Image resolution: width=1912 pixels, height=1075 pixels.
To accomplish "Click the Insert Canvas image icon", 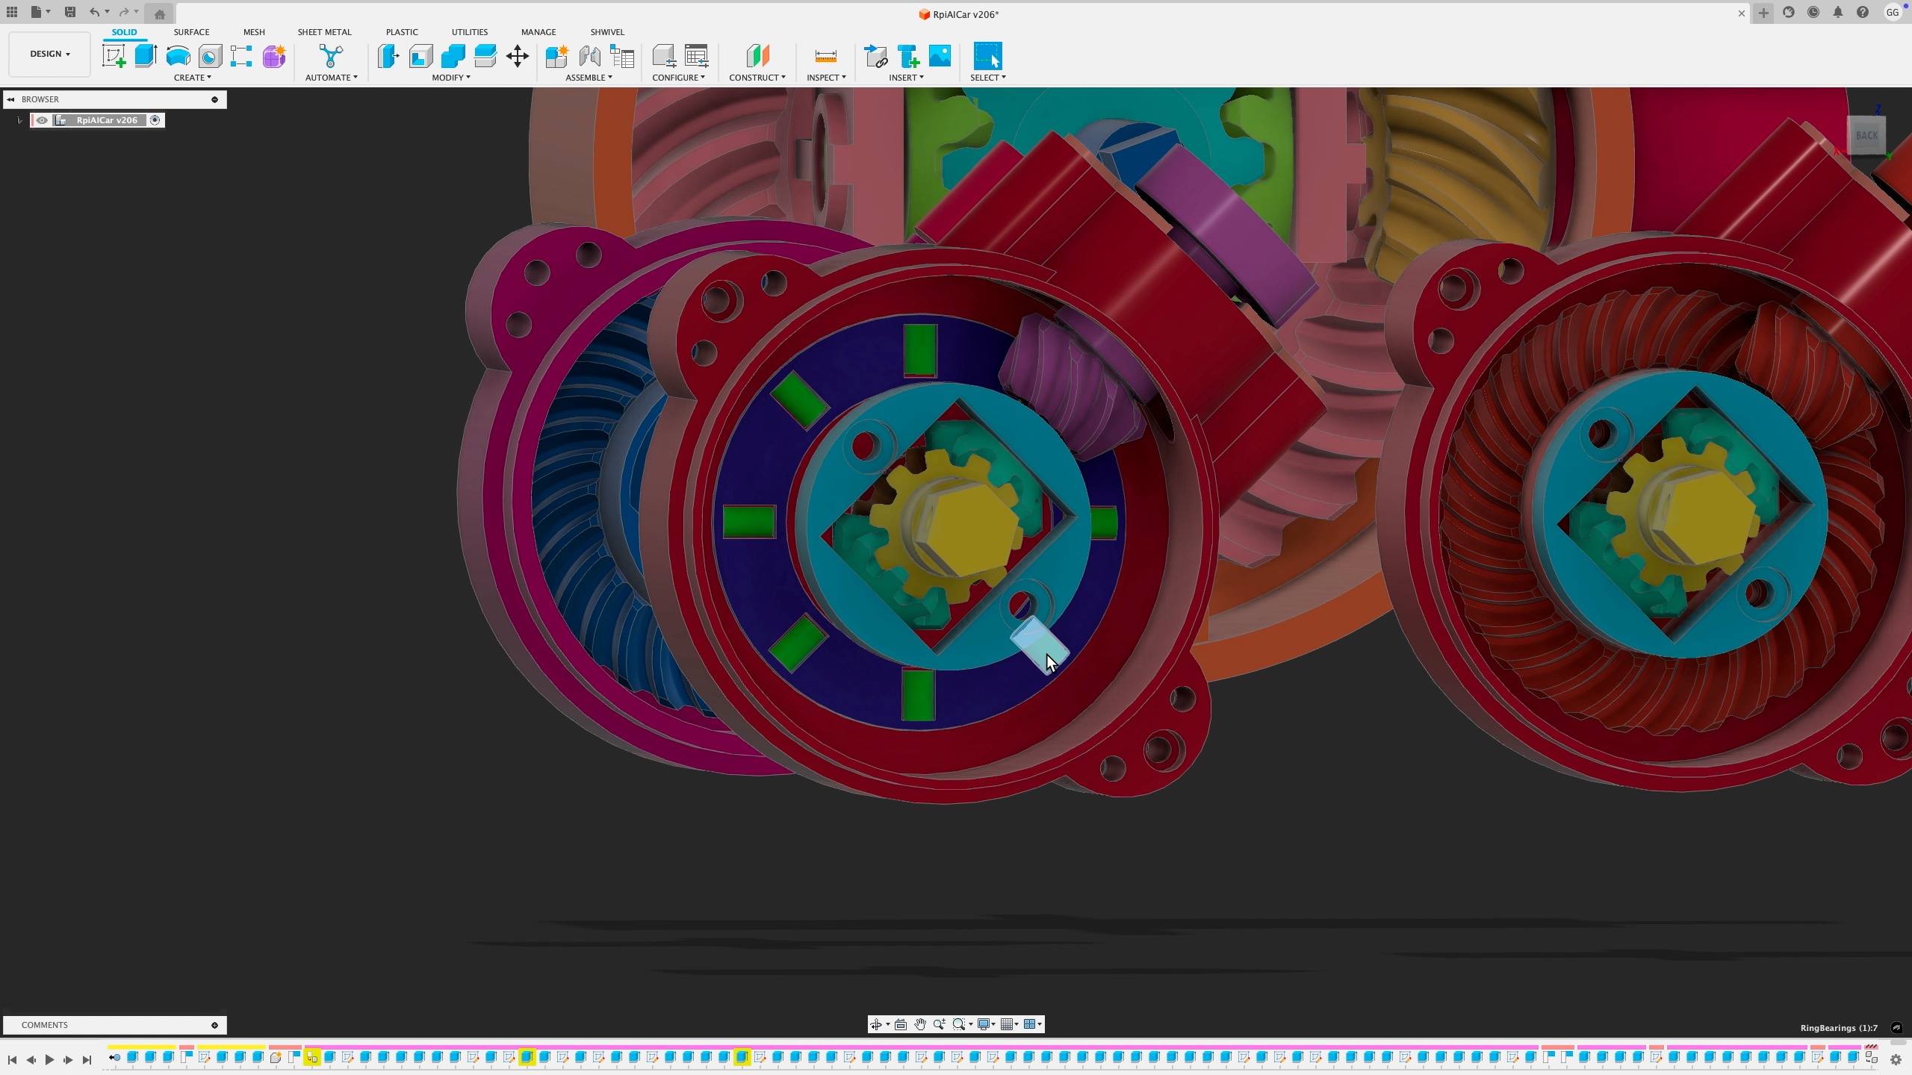I will 940,56.
